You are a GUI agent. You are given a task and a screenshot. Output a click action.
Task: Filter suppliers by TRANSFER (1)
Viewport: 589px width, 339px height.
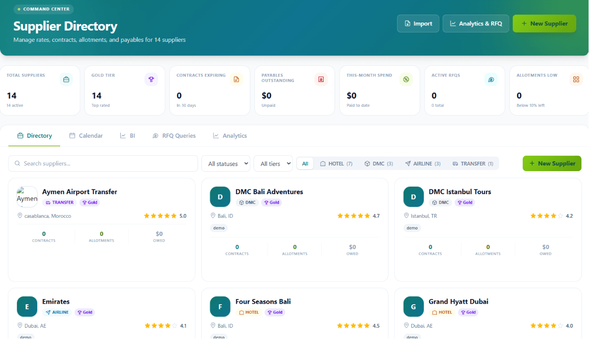[473, 164]
